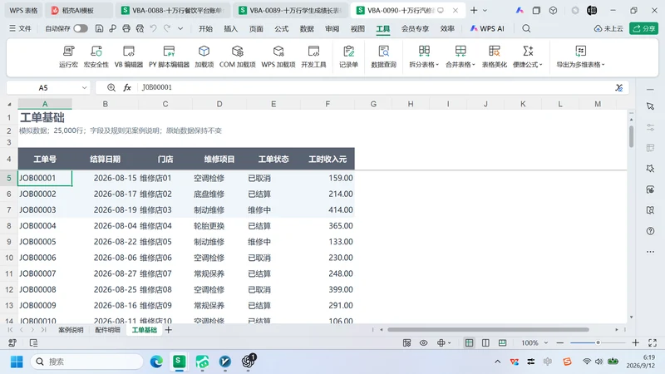The image size is (665, 374).
Task: Click 开发工具 icon
Action: (x=313, y=57)
